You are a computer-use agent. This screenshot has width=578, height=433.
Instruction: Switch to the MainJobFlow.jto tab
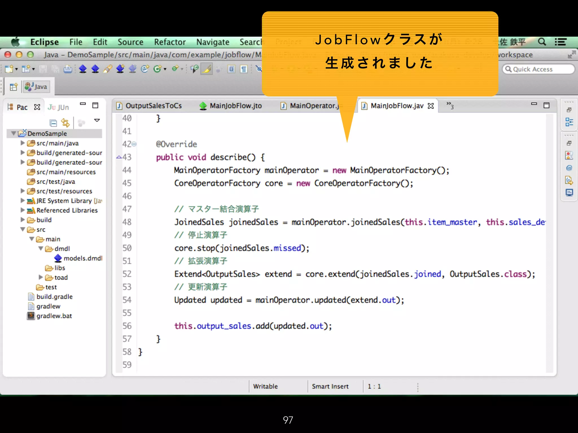tap(235, 106)
